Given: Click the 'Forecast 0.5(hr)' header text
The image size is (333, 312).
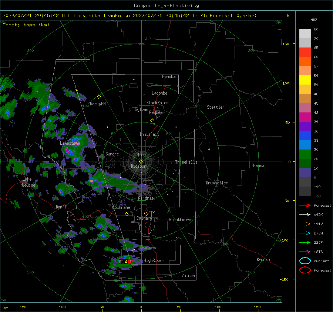Looking at the screenshot, I should coord(233,16).
